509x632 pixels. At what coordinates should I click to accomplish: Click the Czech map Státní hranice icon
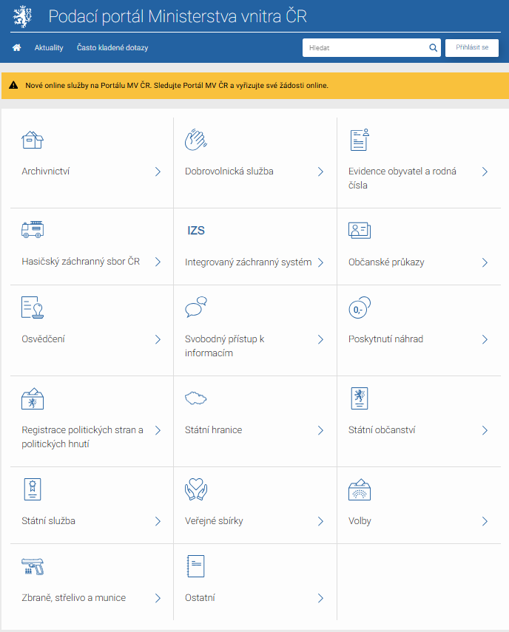196,398
